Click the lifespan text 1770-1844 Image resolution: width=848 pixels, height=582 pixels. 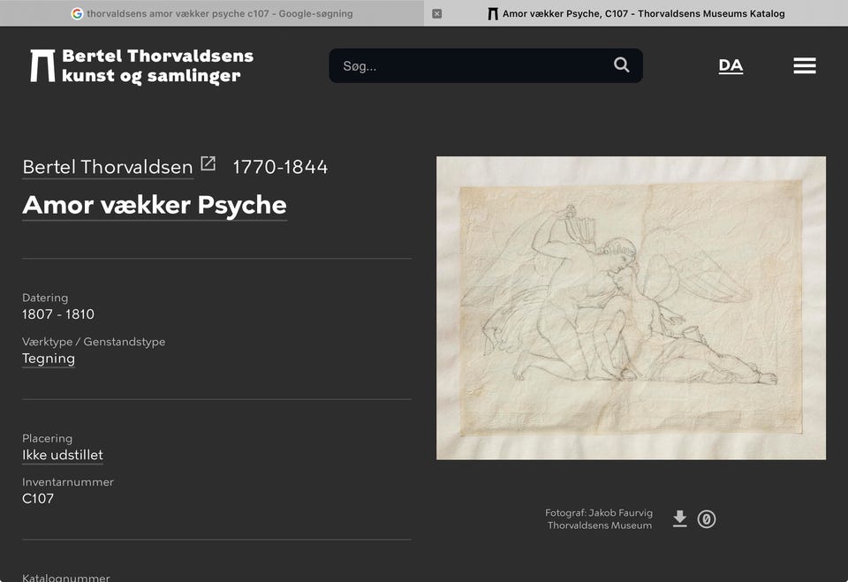[x=280, y=167]
